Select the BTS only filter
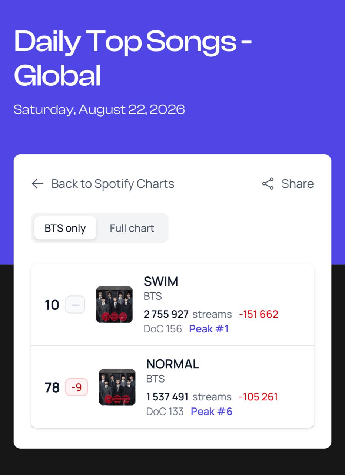345x475 pixels. [65, 228]
